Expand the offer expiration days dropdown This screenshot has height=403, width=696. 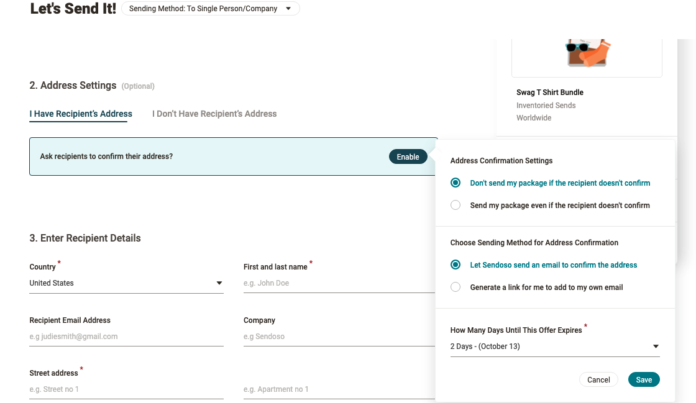click(x=554, y=346)
